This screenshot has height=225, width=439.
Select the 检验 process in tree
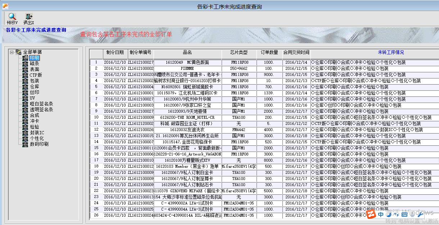point(35,127)
